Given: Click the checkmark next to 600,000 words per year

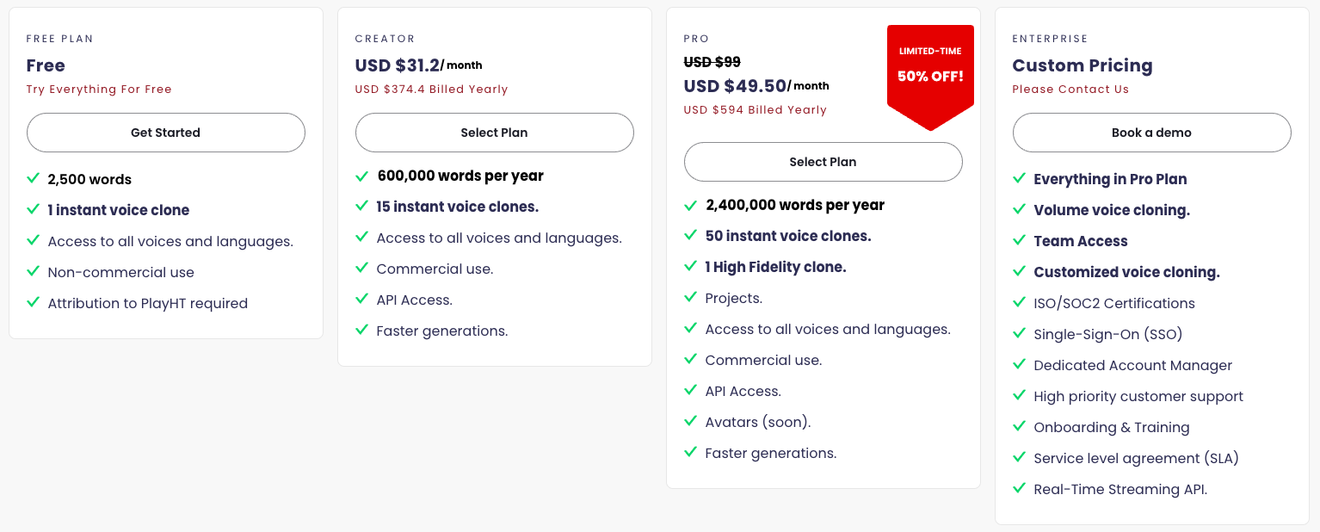Looking at the screenshot, I should 362,176.
